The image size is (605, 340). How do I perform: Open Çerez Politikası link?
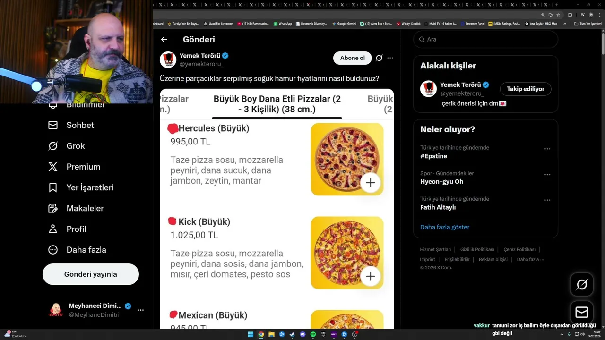(x=519, y=249)
